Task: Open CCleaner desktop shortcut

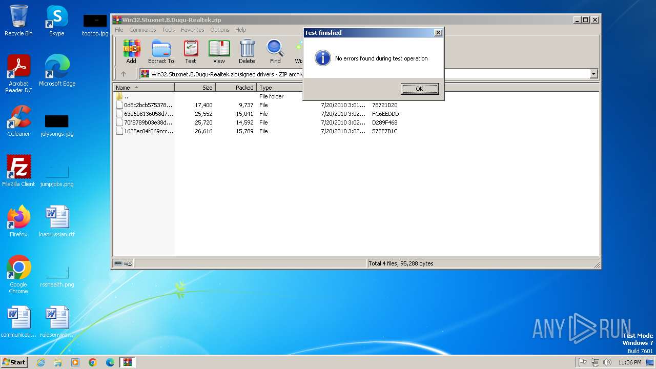Action: point(18,121)
